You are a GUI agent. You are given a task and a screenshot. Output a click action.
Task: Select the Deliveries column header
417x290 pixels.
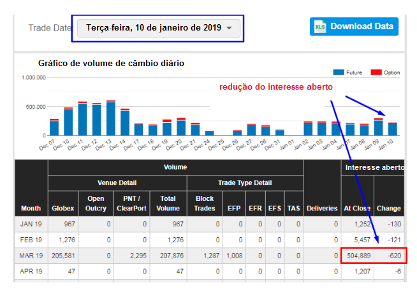point(322,207)
